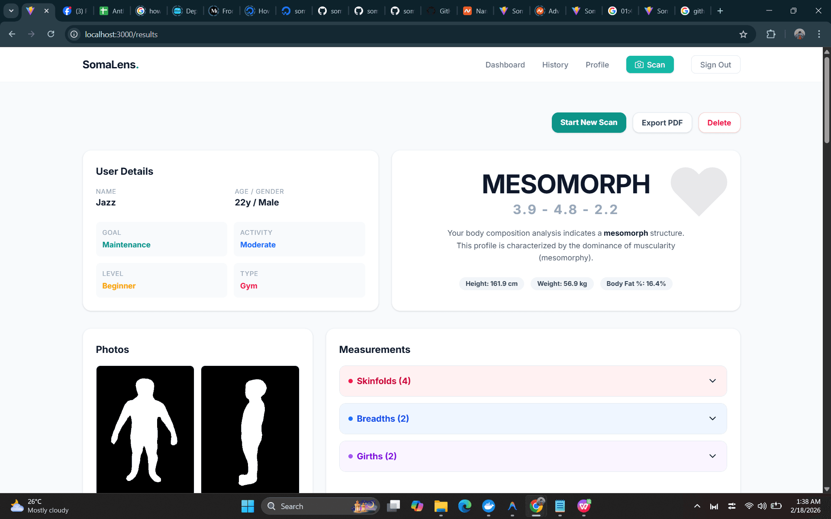
Task: Click Sign Out button
Action: click(715, 64)
